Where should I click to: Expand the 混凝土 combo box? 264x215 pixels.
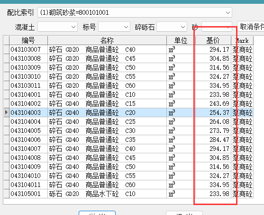click(57, 27)
